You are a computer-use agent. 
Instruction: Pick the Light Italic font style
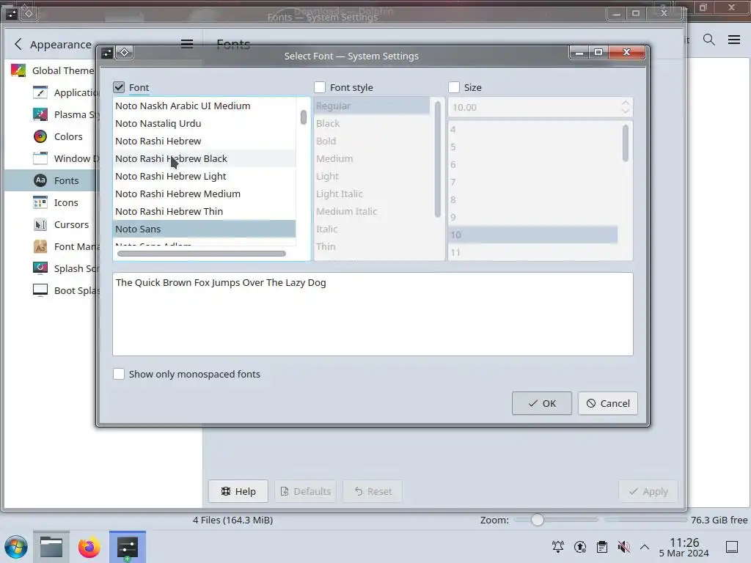click(x=372, y=194)
